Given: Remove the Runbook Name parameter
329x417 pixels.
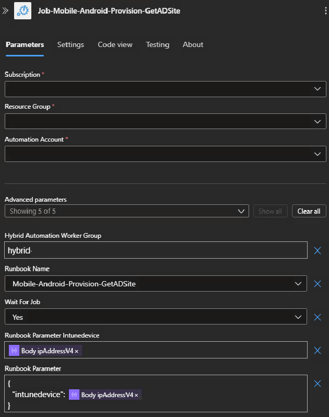Looking at the screenshot, I should (317, 284).
